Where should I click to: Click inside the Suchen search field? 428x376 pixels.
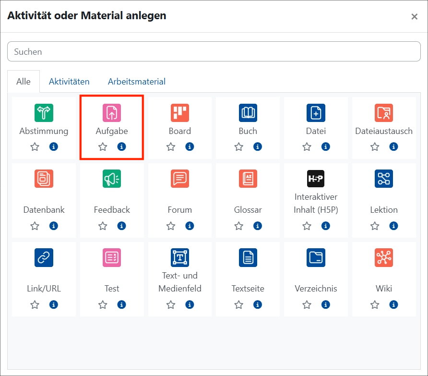tap(214, 51)
